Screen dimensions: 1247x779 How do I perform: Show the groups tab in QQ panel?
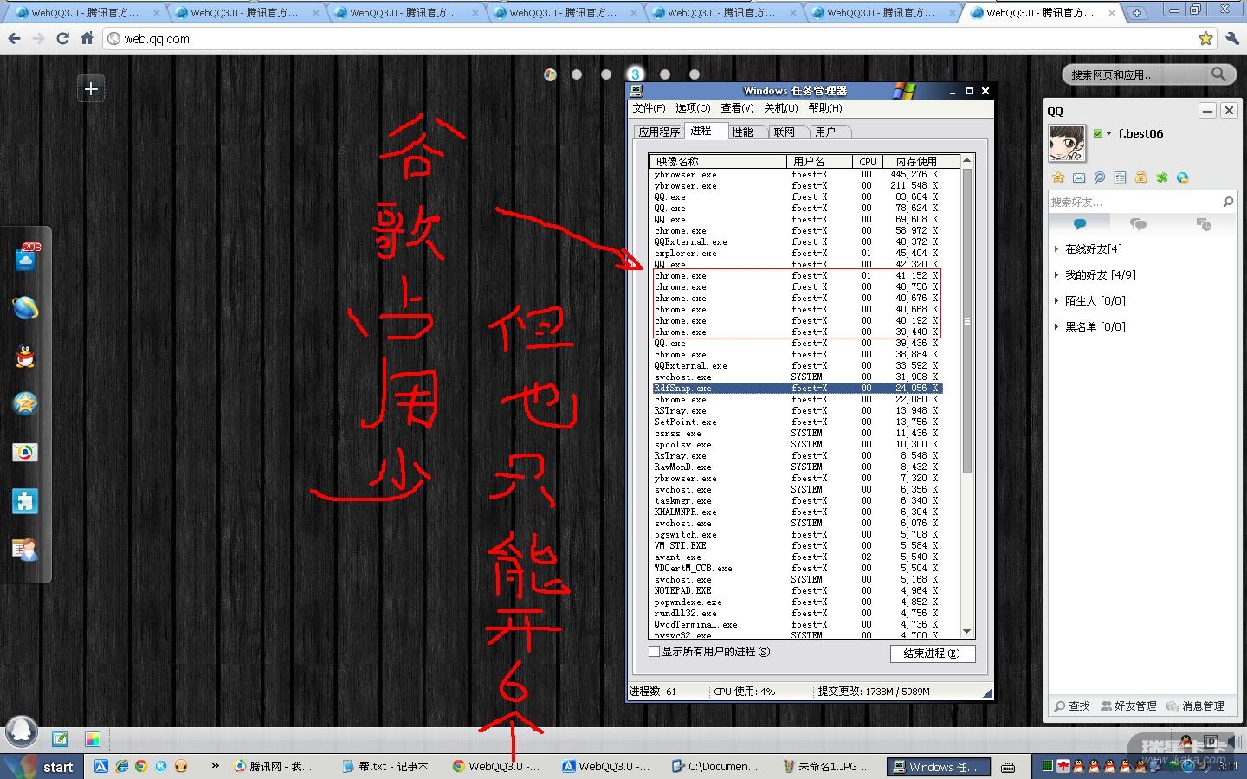point(1139,224)
